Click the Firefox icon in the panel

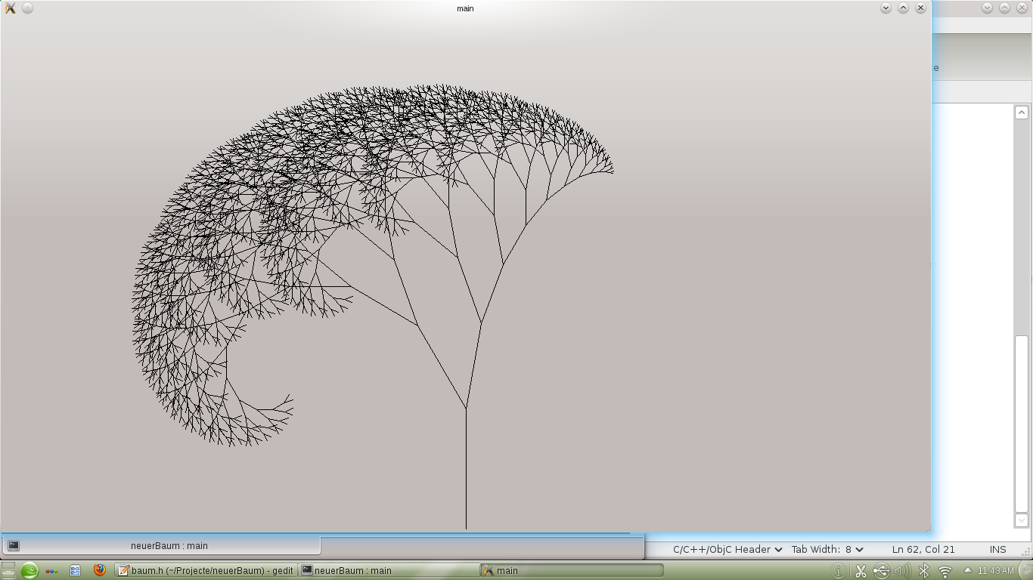click(99, 570)
